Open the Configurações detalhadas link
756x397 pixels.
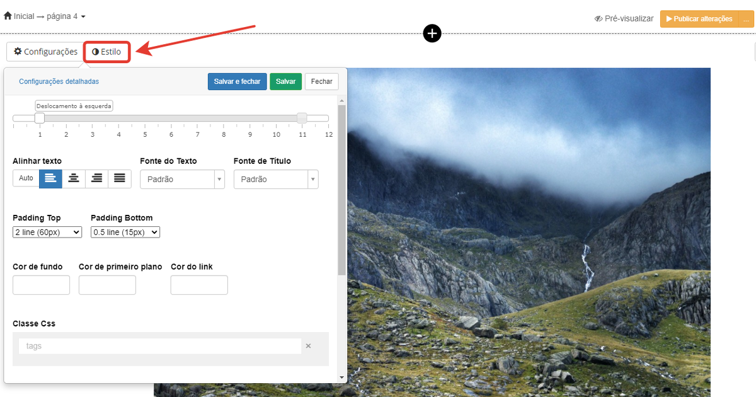click(x=59, y=82)
